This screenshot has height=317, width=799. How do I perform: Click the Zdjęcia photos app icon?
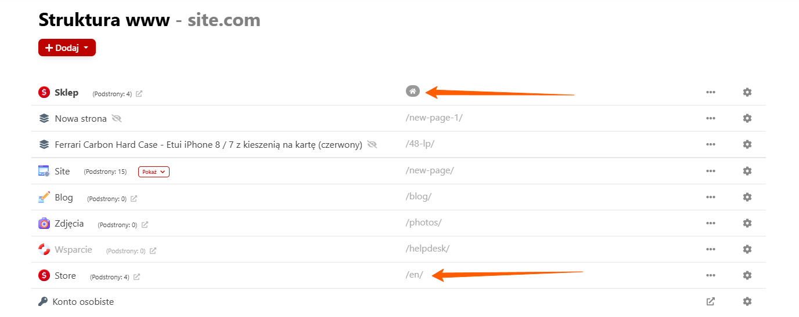(44, 223)
